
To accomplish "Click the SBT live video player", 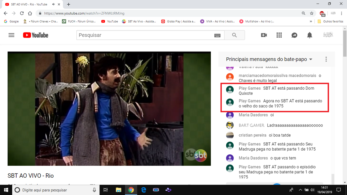I will point(109,109).
